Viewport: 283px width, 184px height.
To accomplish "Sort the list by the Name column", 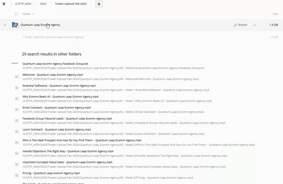I will [x=26, y=14].
